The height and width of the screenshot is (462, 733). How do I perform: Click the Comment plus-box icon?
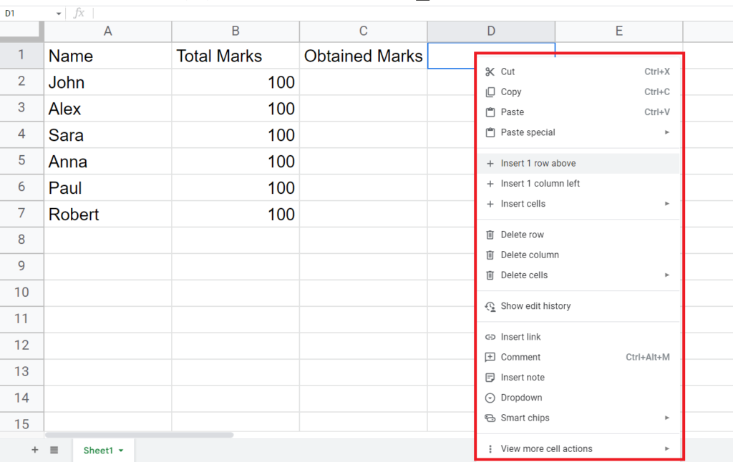[490, 358]
